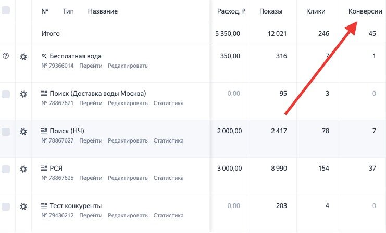The width and height of the screenshot is (386, 233).
Task: Select the РСЯ campaign checkbox
Action: (6, 170)
